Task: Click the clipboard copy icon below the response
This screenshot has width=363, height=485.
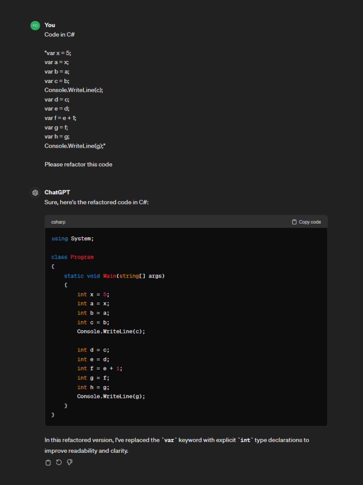Action: point(48,462)
